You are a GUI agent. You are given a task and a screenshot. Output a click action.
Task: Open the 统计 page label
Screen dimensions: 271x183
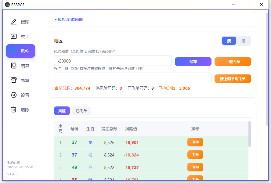pyautogui.click(x=25, y=37)
